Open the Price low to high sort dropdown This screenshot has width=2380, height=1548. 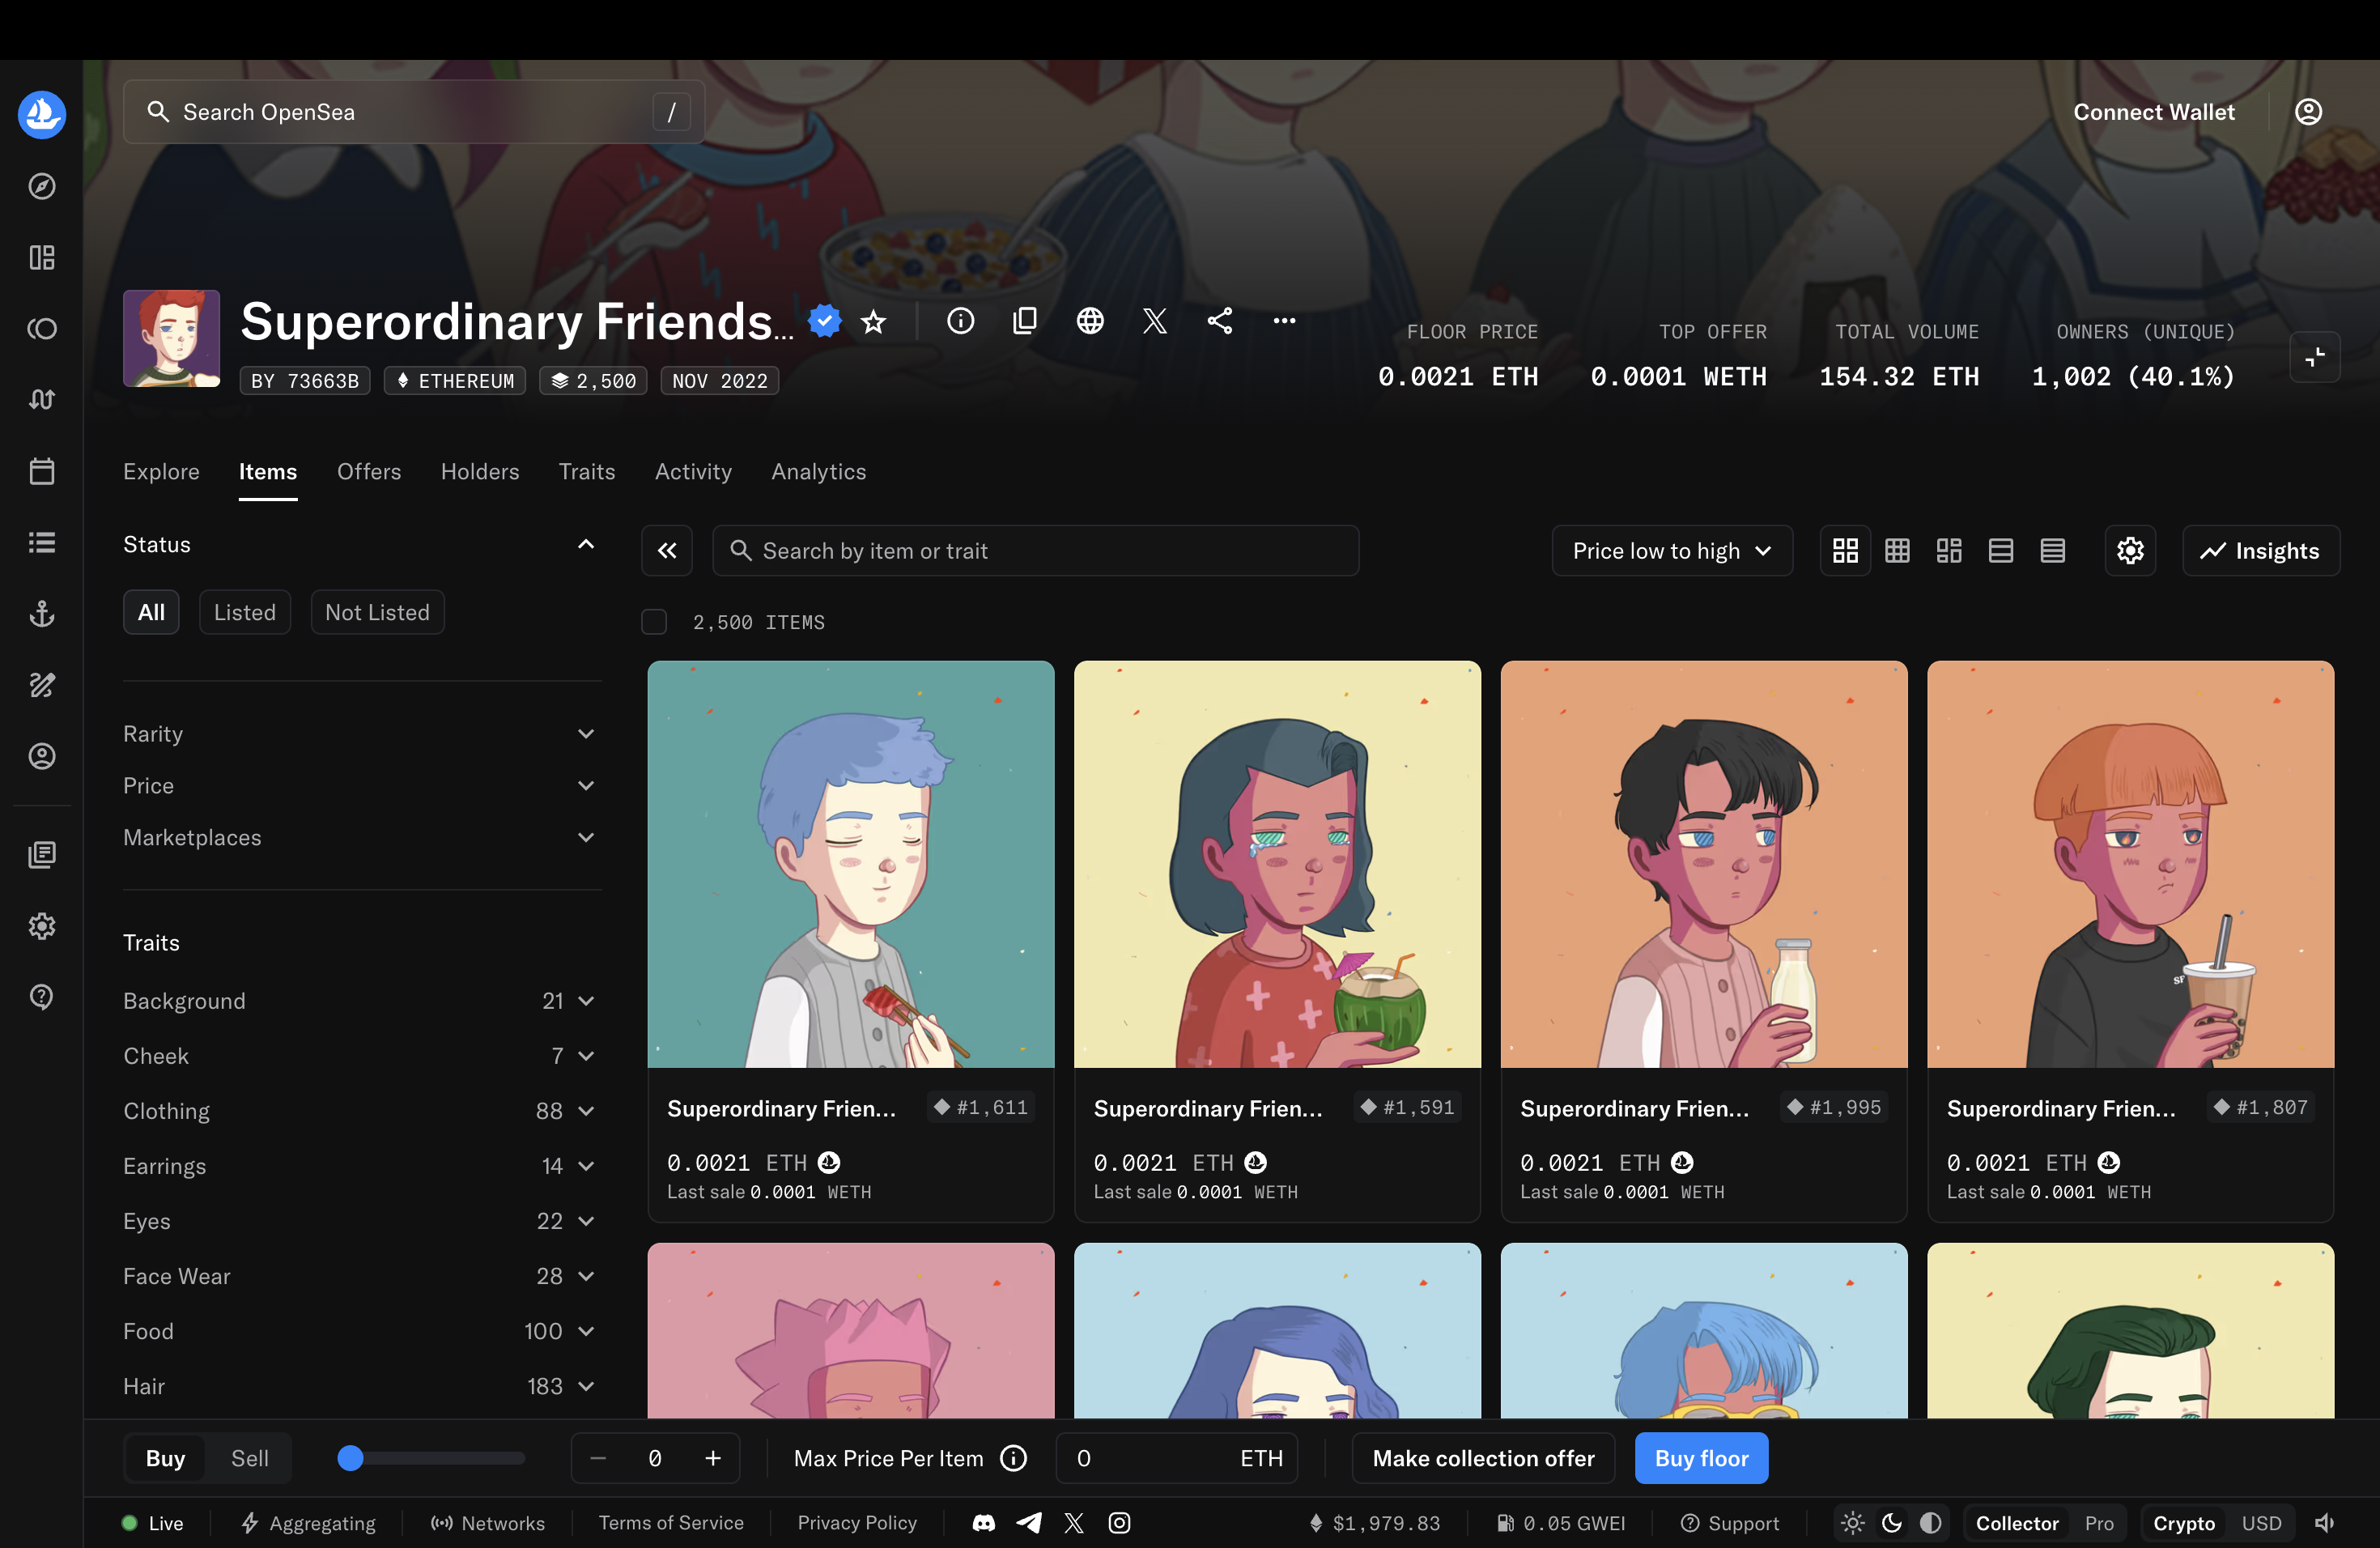point(1672,551)
